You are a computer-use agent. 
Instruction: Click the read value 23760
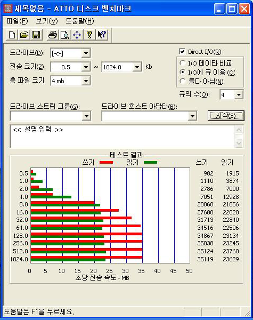click(231, 251)
